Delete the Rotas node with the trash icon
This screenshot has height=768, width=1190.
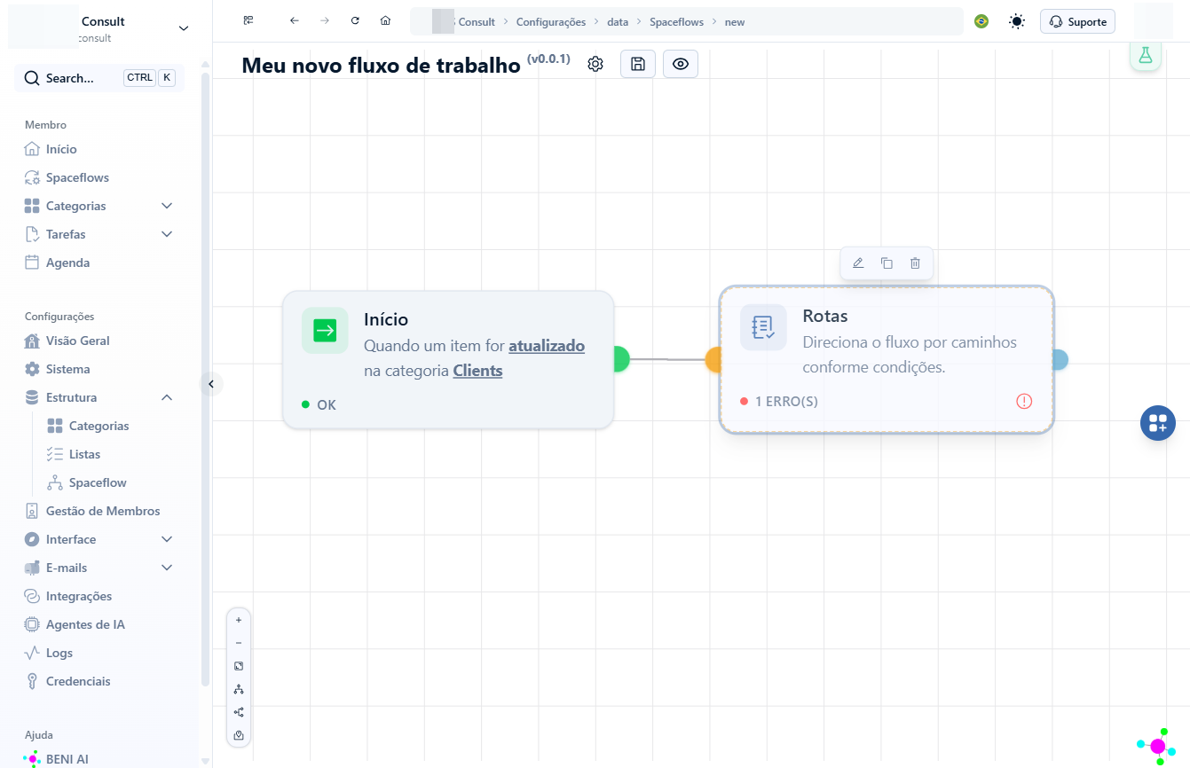[915, 263]
